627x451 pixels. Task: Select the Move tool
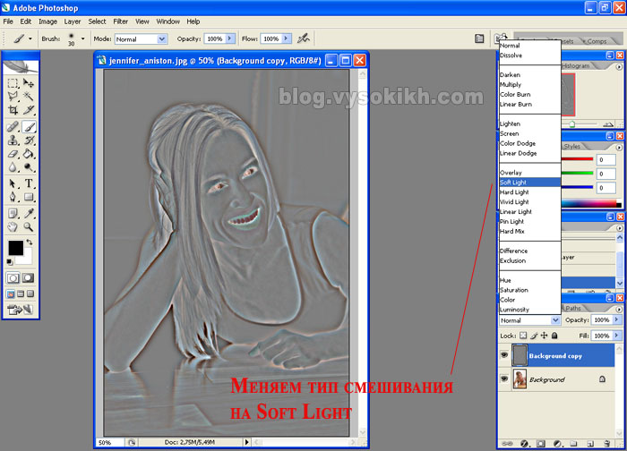click(29, 83)
